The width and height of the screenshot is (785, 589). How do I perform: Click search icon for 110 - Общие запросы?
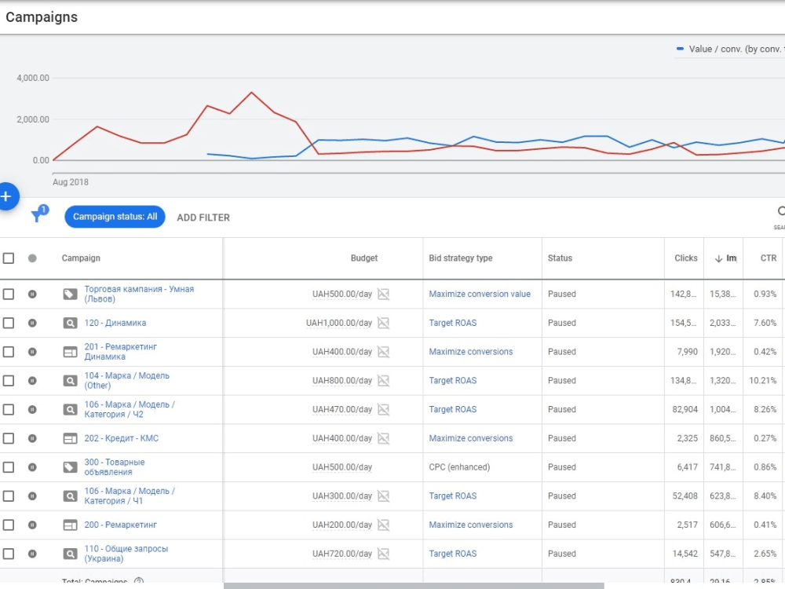point(70,554)
